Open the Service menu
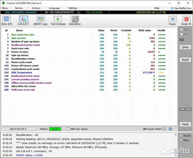 click(19, 8)
